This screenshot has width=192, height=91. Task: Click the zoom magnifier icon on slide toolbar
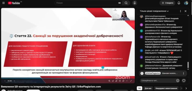click(x=109, y=81)
